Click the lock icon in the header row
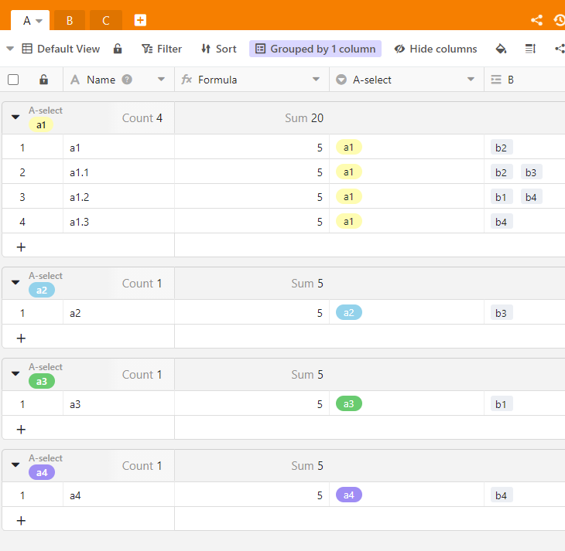Viewport: 565px width, 551px height. click(x=44, y=80)
